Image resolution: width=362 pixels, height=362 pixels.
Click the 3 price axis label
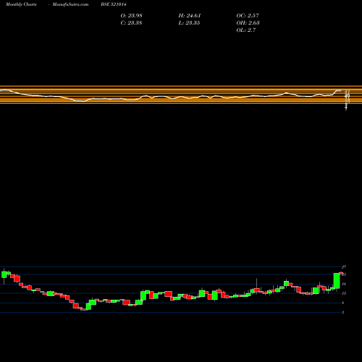tap(343, 312)
